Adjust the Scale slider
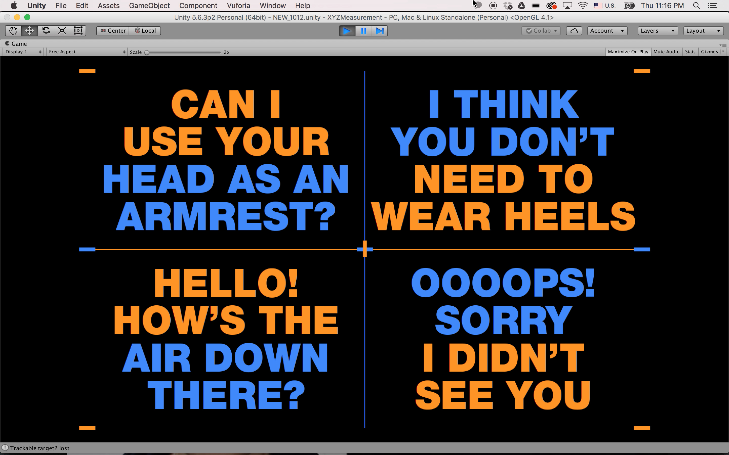729x455 pixels. pyautogui.click(x=184, y=52)
